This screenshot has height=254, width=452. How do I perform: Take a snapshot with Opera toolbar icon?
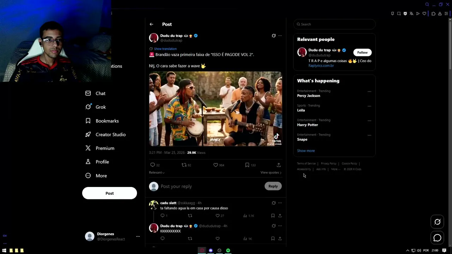pos(399,13)
